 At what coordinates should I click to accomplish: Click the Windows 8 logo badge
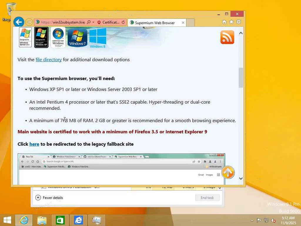[98, 38]
